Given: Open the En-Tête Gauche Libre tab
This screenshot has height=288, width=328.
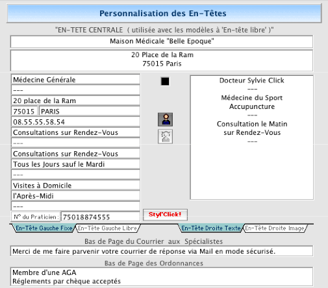Looking at the screenshot, I should click(107, 228).
